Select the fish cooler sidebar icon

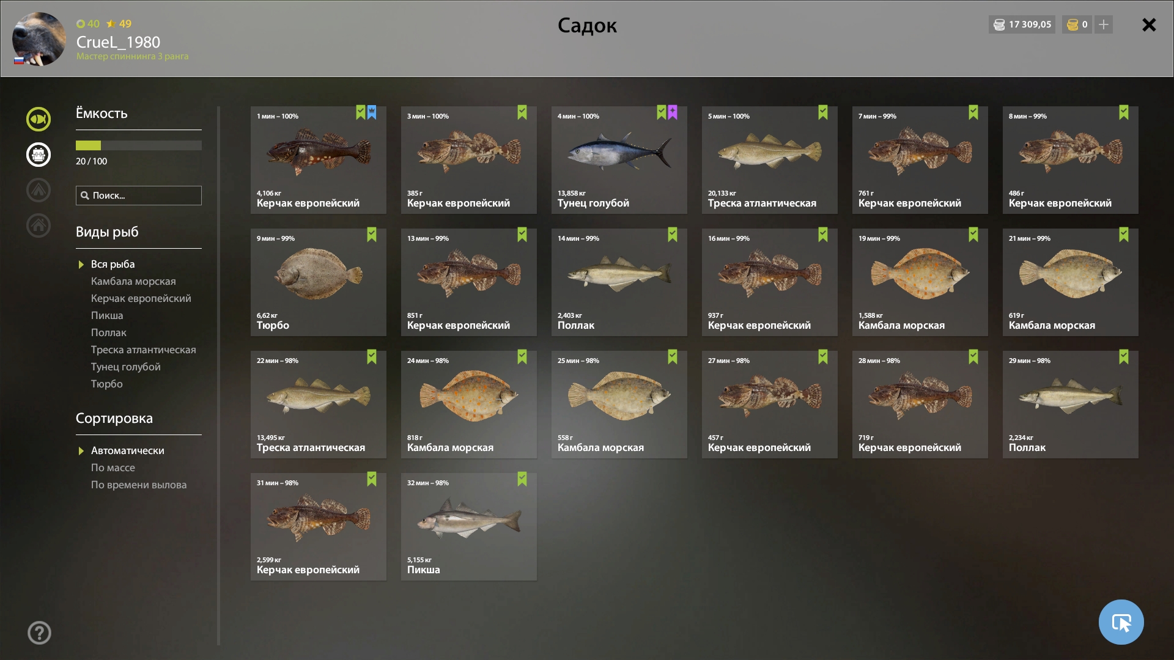pyautogui.click(x=38, y=155)
